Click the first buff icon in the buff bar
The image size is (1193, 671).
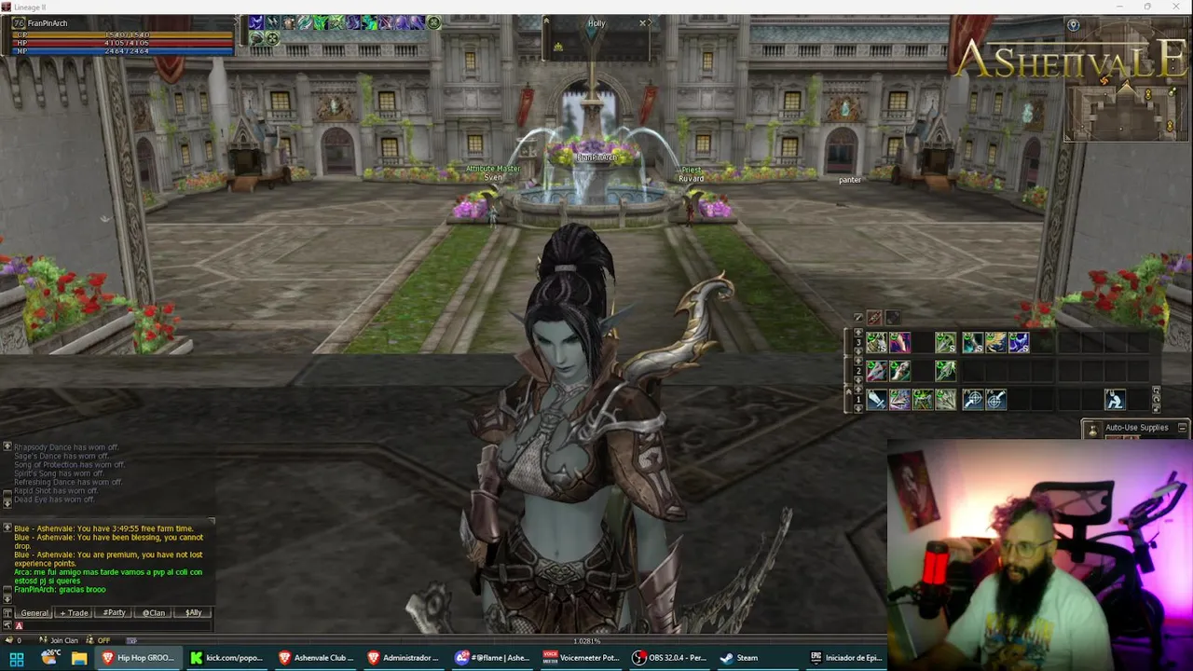[255, 22]
